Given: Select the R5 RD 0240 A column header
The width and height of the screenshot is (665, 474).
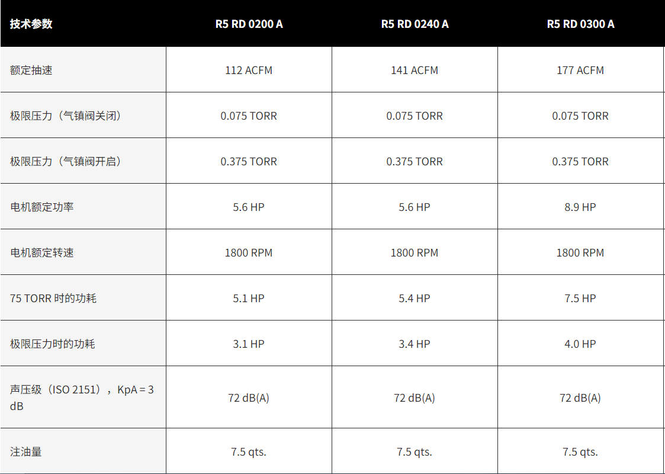Looking at the screenshot, I should [415, 24].
